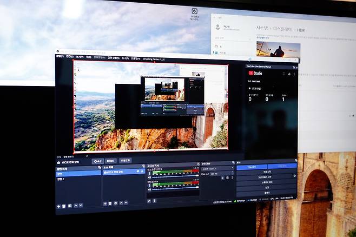Move selected source up with arrow
The width and height of the screenshot is (356, 237).
(x=122, y=203)
